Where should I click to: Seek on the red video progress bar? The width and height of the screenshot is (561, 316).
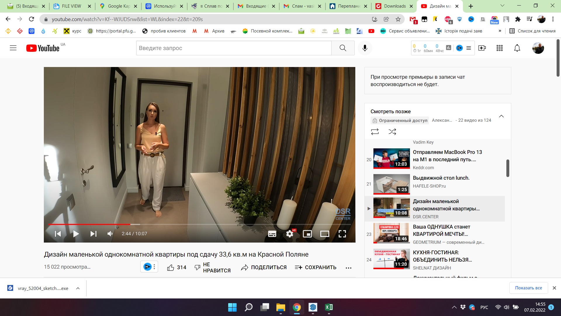coord(200,224)
